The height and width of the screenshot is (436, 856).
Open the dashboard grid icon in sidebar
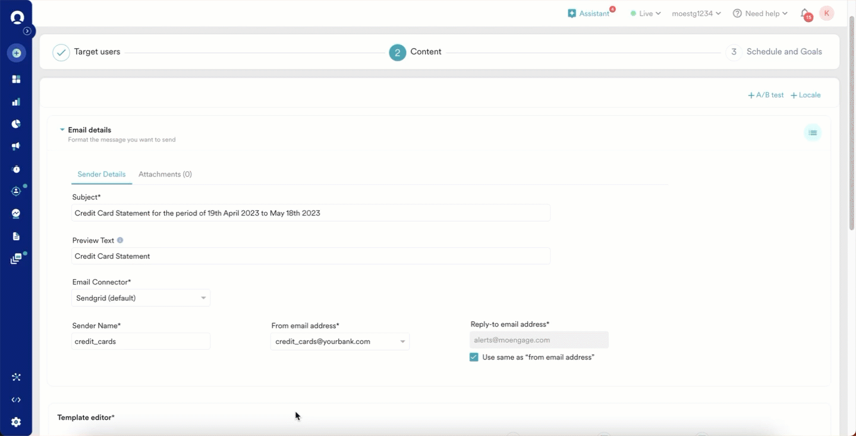click(x=16, y=79)
